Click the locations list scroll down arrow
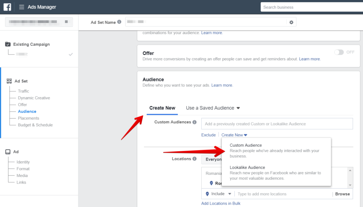 tap(350, 185)
